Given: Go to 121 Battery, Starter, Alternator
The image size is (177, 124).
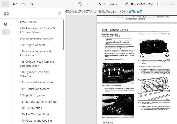Looking at the screenshot, I should coord(39,102).
